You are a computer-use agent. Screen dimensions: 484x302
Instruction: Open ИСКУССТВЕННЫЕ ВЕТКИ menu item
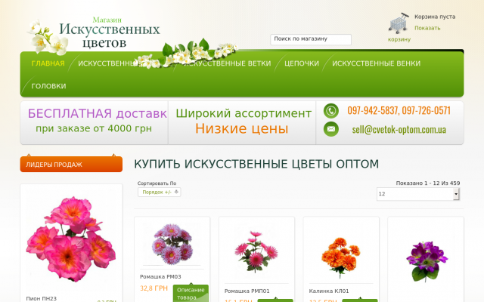tap(227, 63)
